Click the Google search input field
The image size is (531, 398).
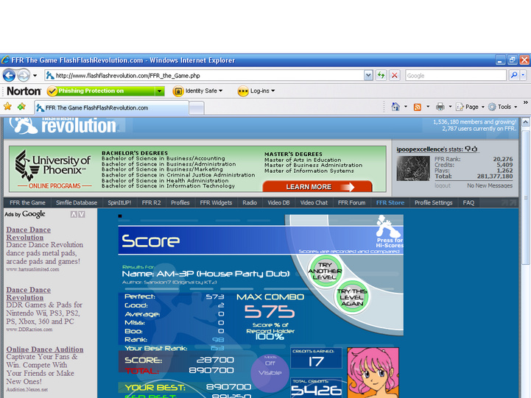pos(455,75)
